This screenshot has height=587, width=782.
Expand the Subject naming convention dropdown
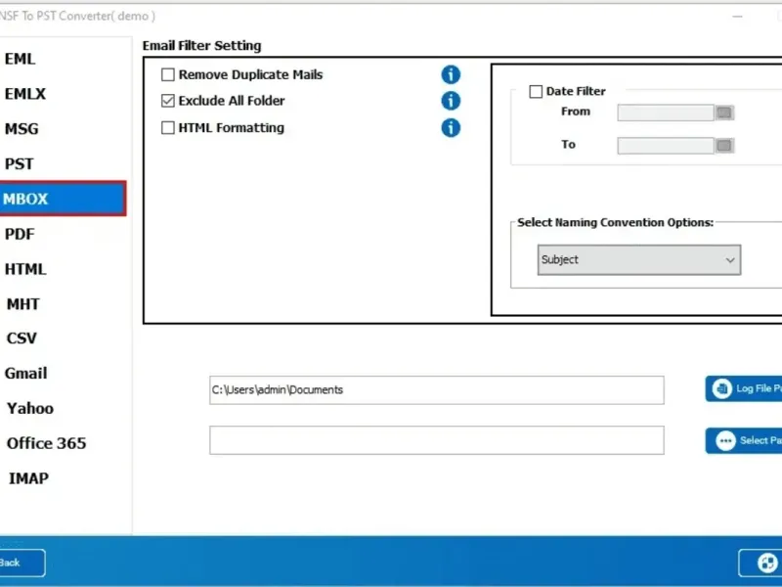pos(639,260)
